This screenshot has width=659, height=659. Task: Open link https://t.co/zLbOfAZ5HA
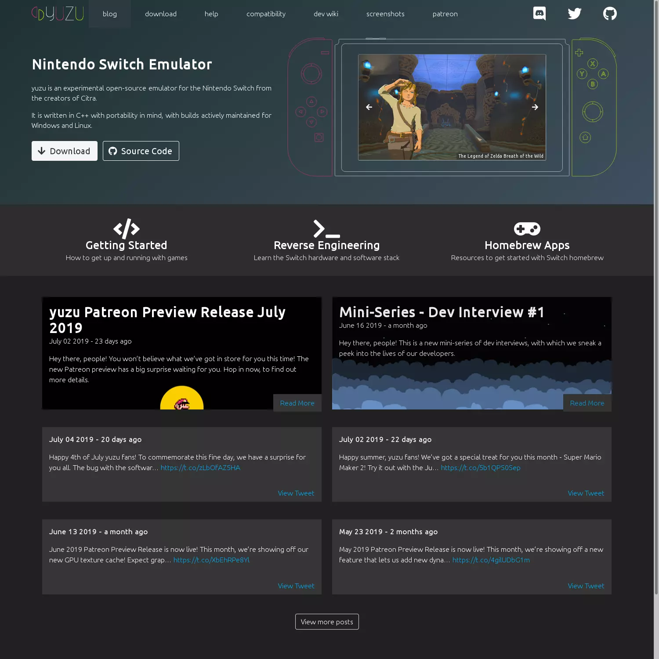200,467
